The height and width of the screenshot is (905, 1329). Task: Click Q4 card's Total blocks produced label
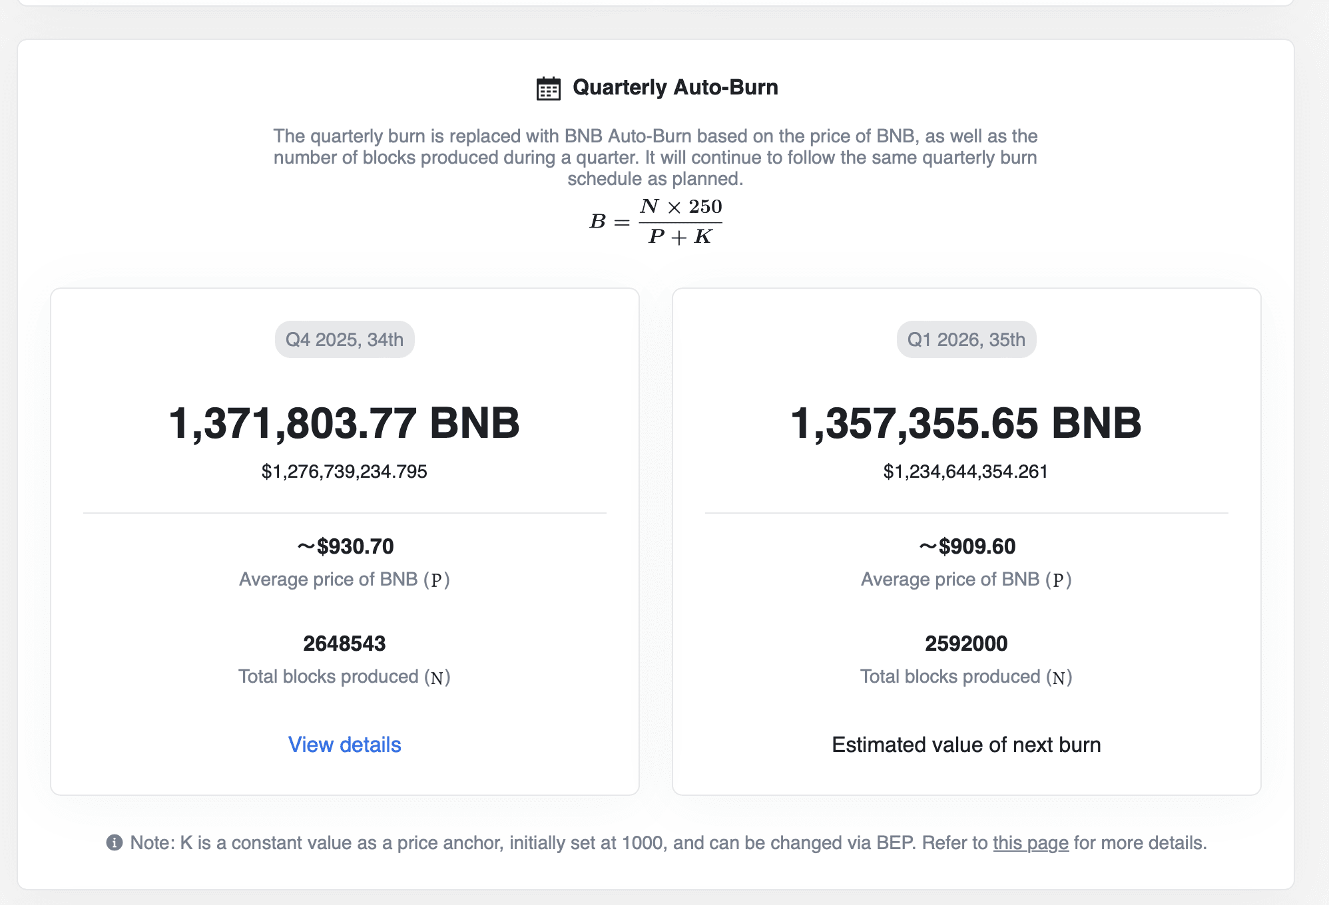pyautogui.click(x=344, y=677)
